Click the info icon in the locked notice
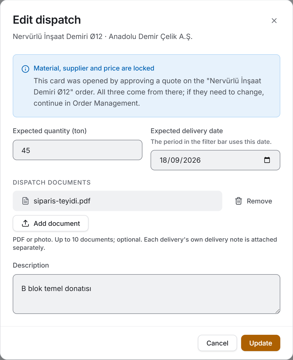Screen dimensions: 293x360 pyautogui.click(x=25, y=69)
